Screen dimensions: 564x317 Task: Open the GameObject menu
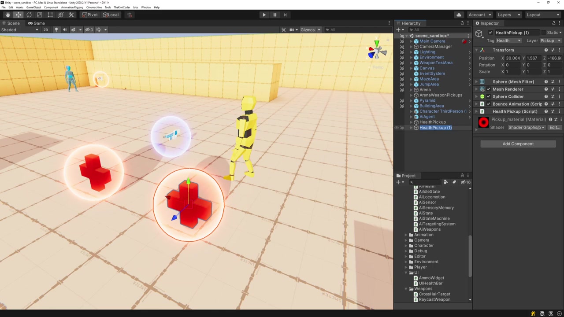tap(33, 7)
